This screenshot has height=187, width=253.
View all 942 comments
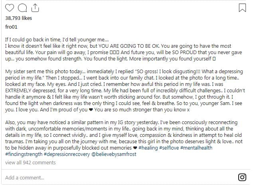(x=30, y=163)
